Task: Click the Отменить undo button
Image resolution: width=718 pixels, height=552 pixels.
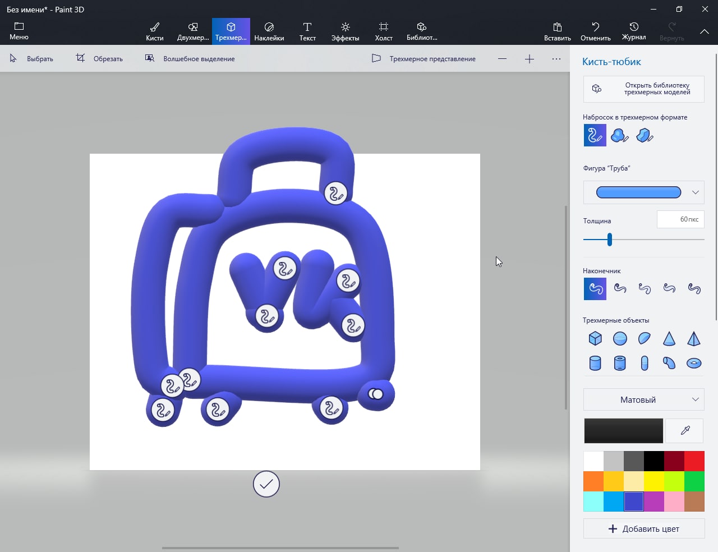Action: (596, 31)
